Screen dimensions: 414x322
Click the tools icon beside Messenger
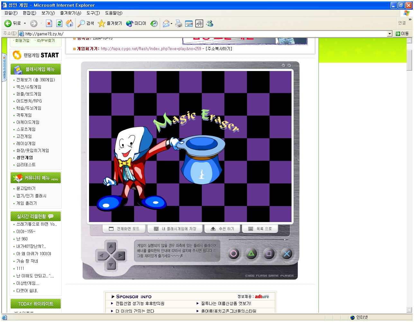tap(199, 23)
